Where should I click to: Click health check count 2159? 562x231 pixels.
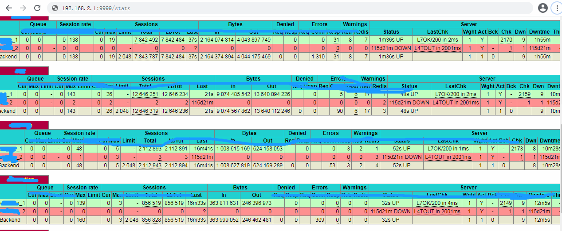(525, 94)
